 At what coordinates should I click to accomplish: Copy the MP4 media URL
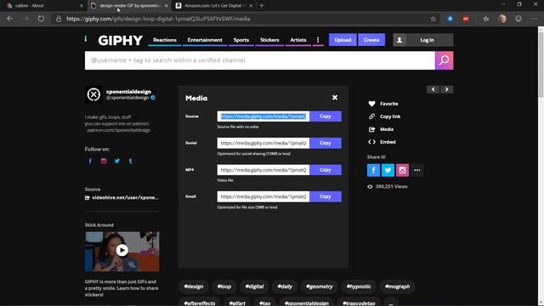click(326, 170)
